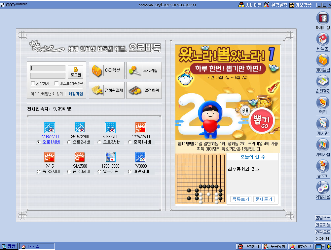Select the 오로3서버 radio button
The width and height of the screenshot is (331, 250).
[99, 142]
